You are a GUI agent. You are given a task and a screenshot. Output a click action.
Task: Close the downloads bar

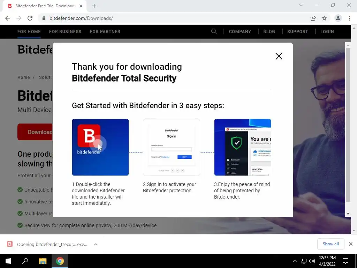[x=351, y=244]
